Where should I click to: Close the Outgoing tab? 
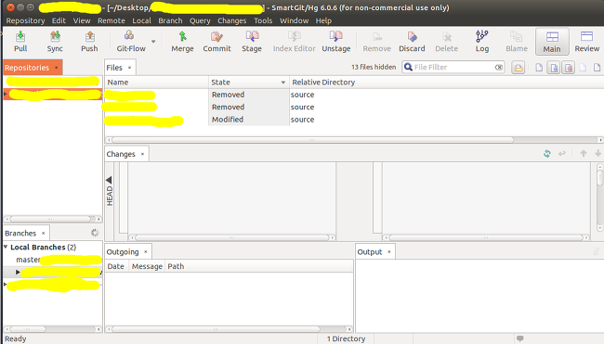point(146,252)
